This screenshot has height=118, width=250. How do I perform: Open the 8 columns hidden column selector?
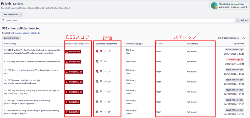[228, 38]
